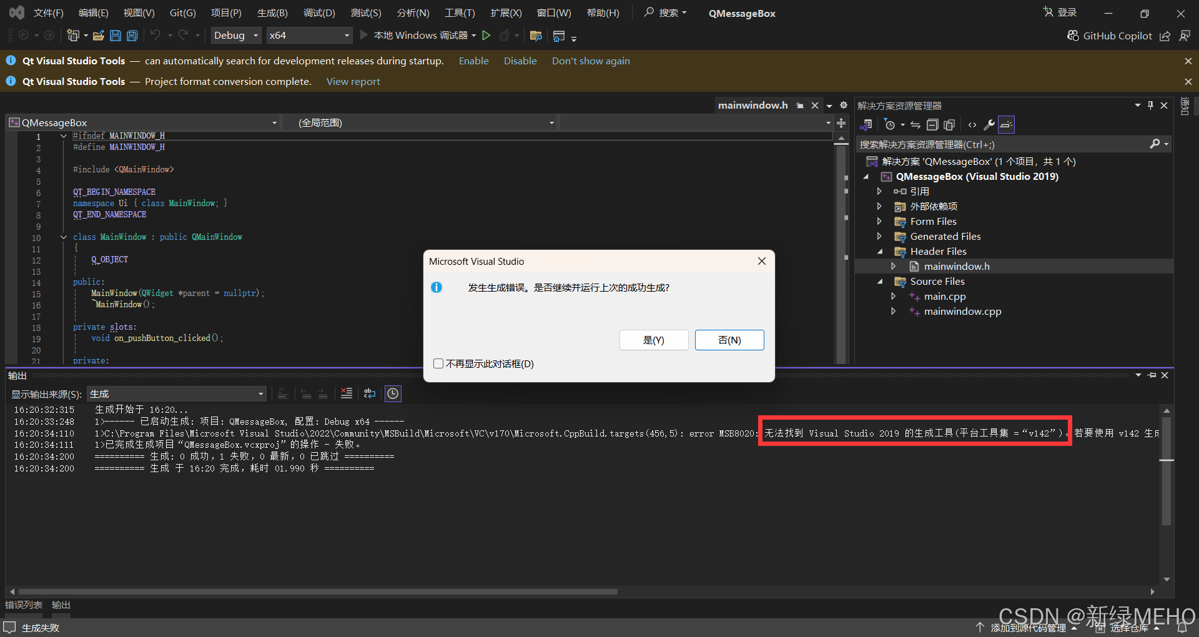Click 否(N) in the build error dialog

pyautogui.click(x=729, y=340)
